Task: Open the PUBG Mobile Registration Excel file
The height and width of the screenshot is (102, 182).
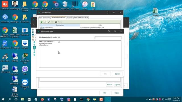Action: click(x=15, y=32)
